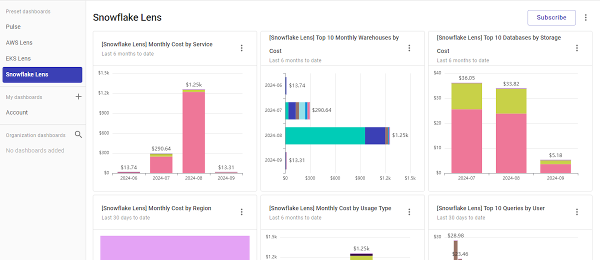Click the Top 10 Monthly Warehouses by Cost title

pos(334,44)
